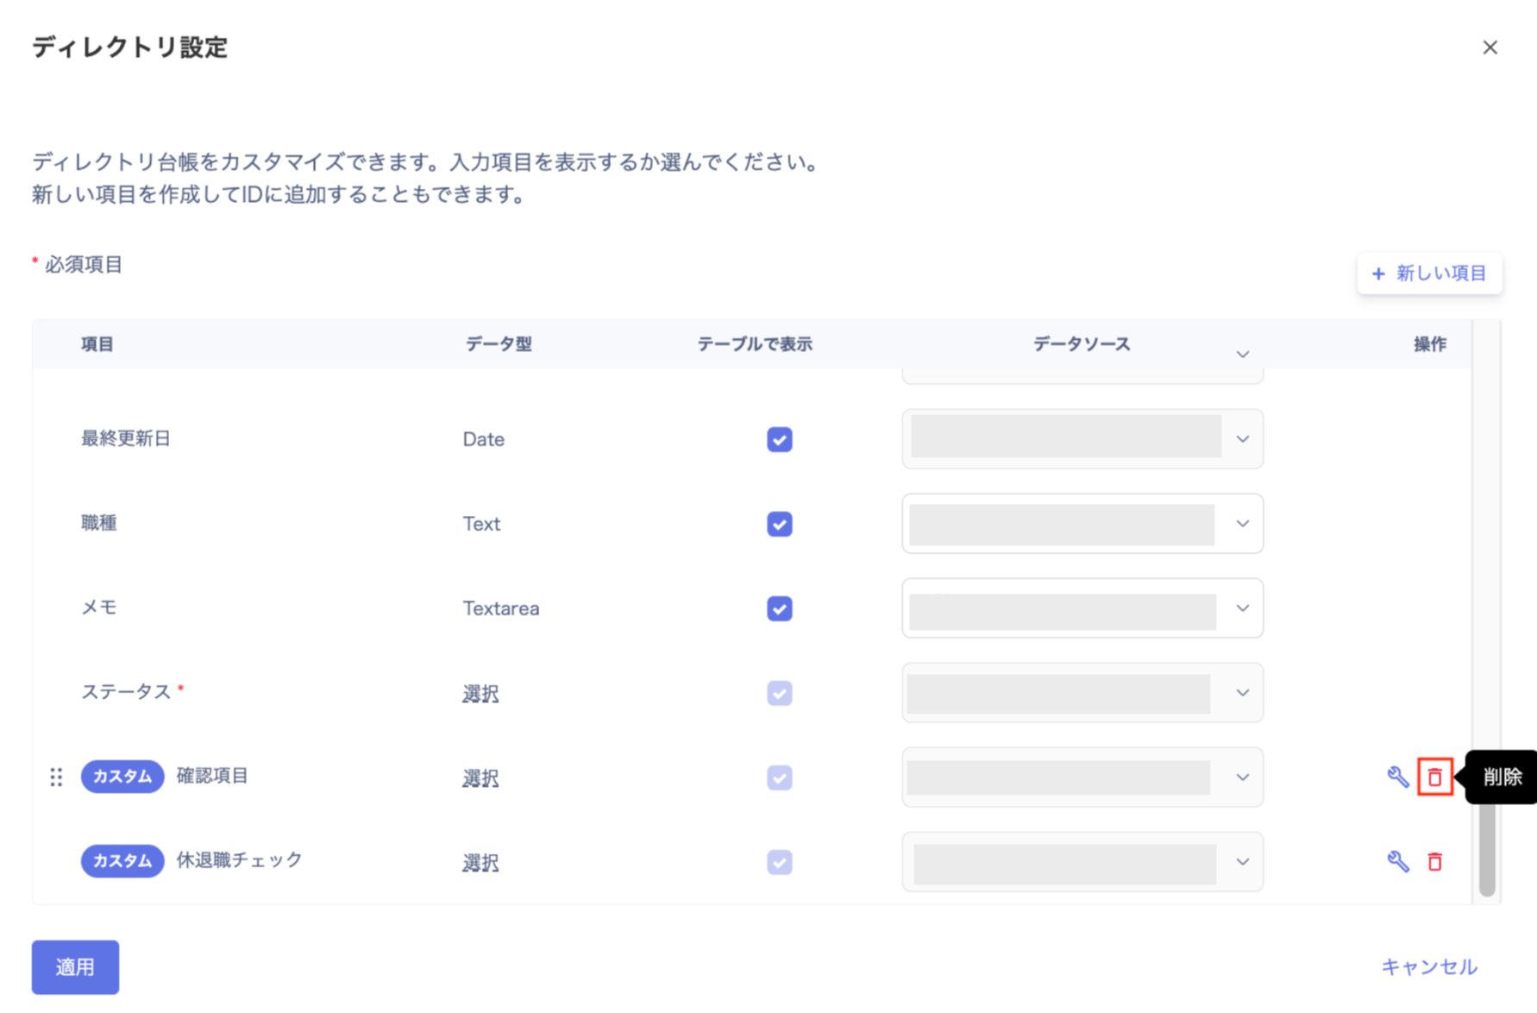Screen dimensions: 1537x1013
Task: Edit 確認項目 with the wrench icon
Action: pyautogui.click(x=1398, y=777)
